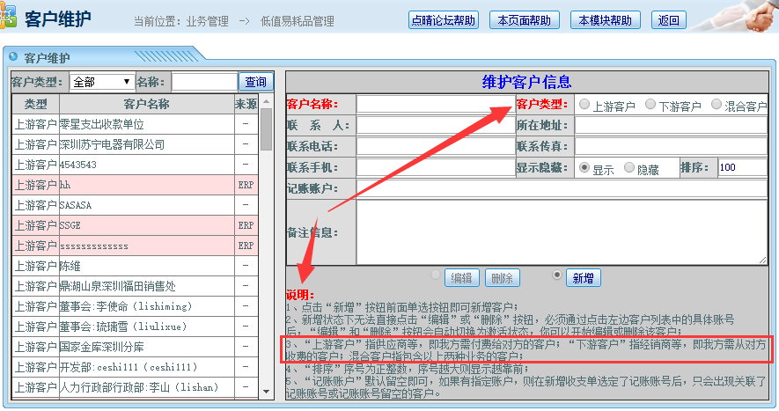Select the 下游客户 radio option
Screen dimensions: 779x411
(650, 105)
